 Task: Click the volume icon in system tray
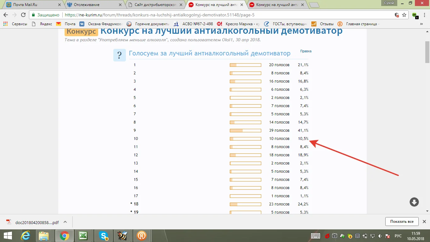click(x=381, y=236)
